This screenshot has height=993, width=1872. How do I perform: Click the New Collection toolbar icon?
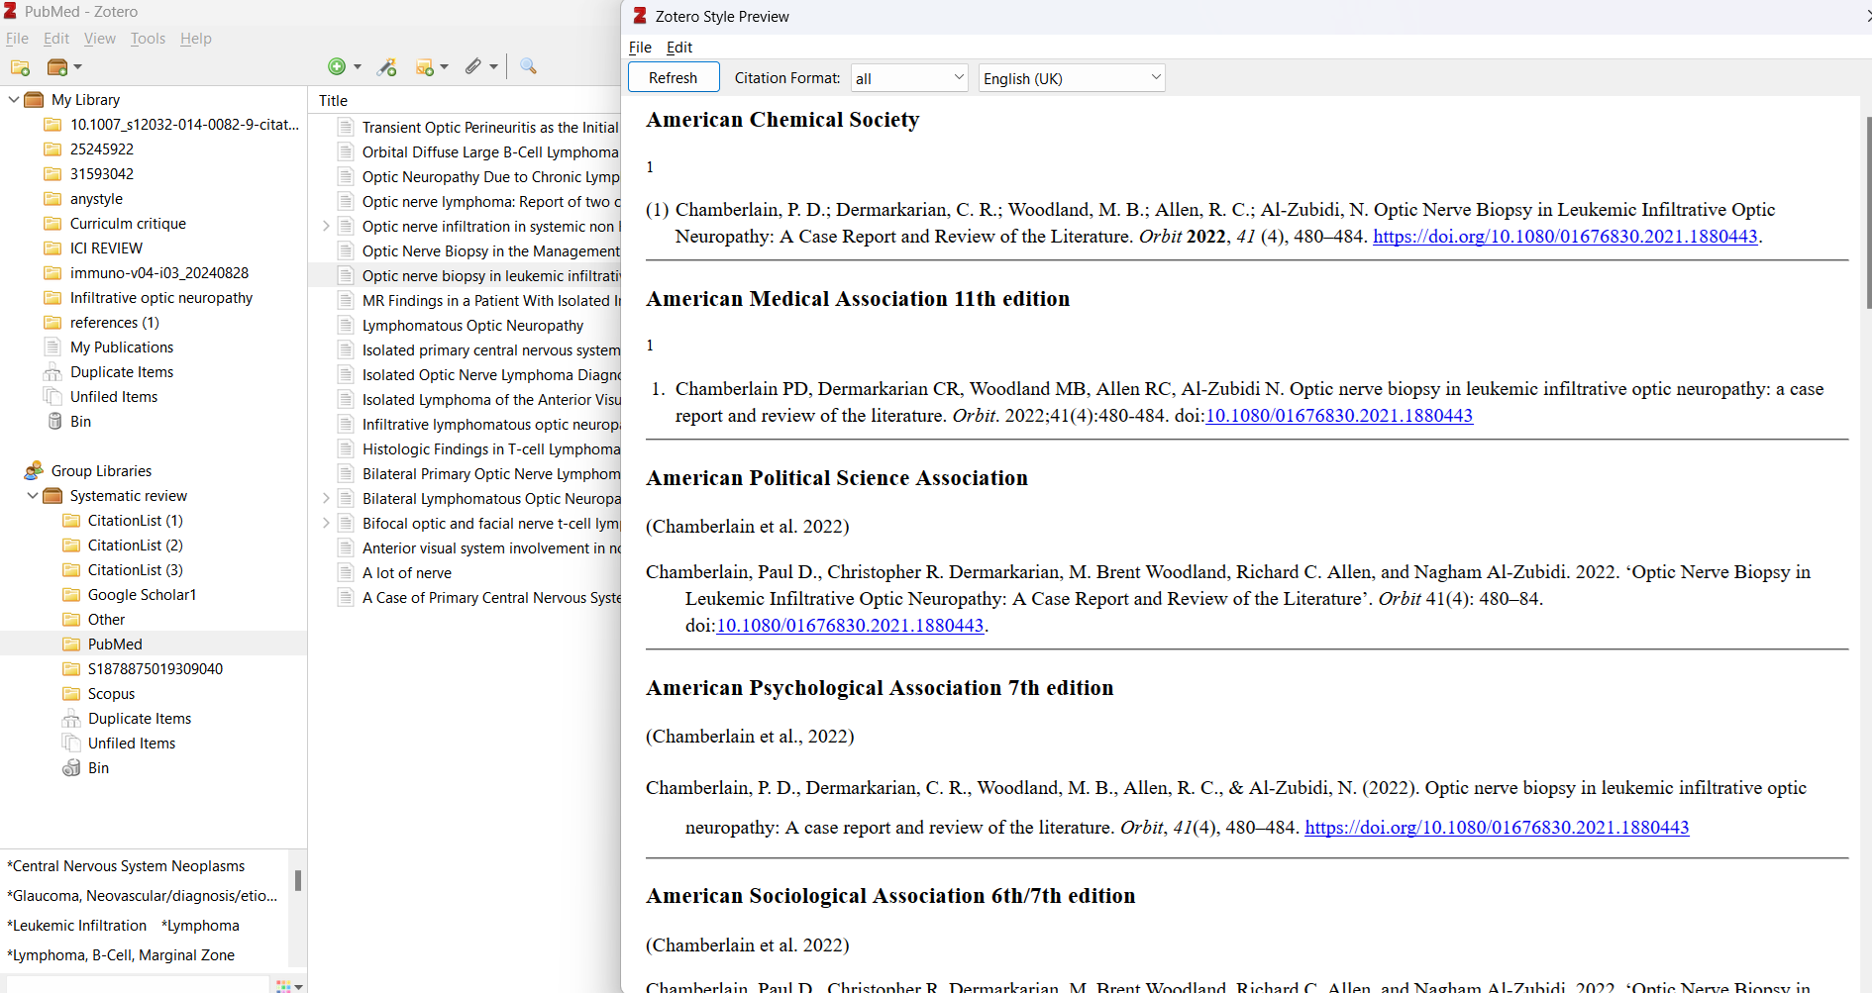point(20,67)
